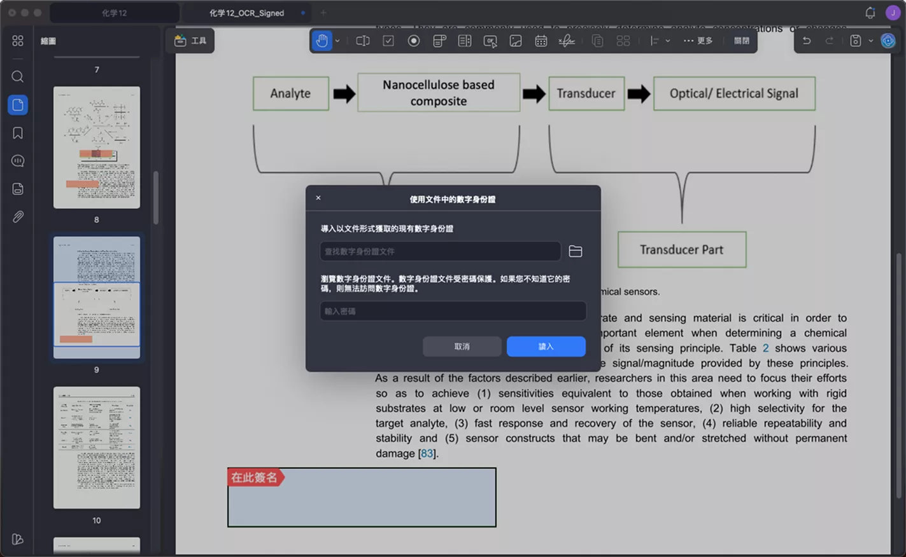Open the 工具 tools menu

[190, 41]
